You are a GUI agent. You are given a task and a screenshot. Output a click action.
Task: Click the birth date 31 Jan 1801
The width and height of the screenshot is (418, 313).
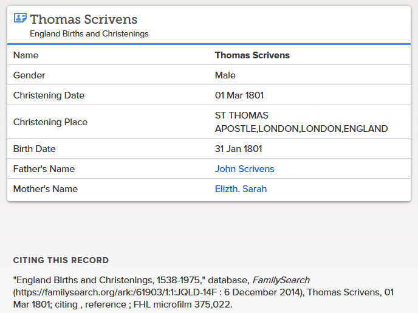238,149
